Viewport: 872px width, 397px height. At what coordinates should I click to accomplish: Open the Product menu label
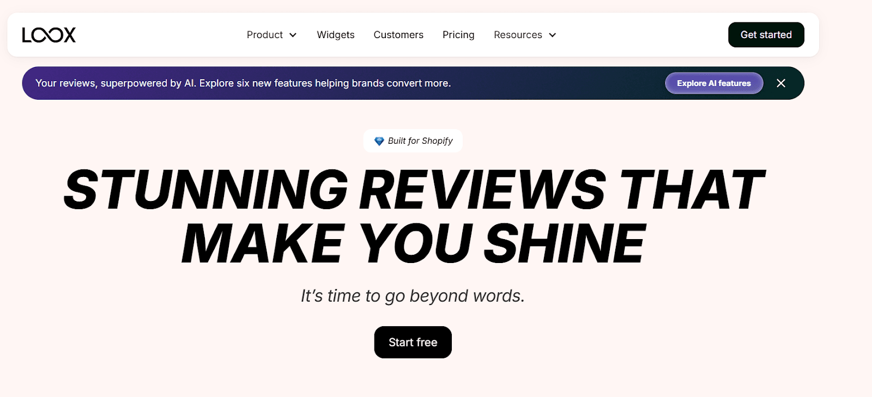264,35
